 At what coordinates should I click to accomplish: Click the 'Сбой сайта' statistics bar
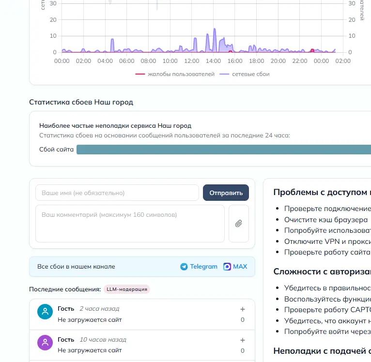click(x=224, y=150)
